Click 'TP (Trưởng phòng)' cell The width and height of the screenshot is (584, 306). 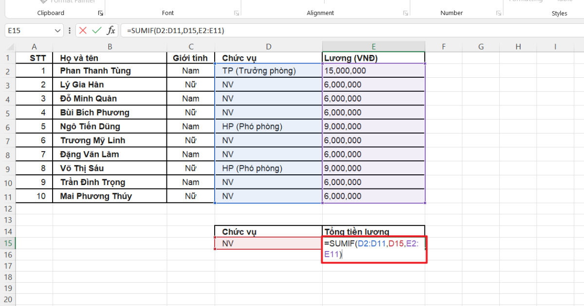click(x=269, y=71)
